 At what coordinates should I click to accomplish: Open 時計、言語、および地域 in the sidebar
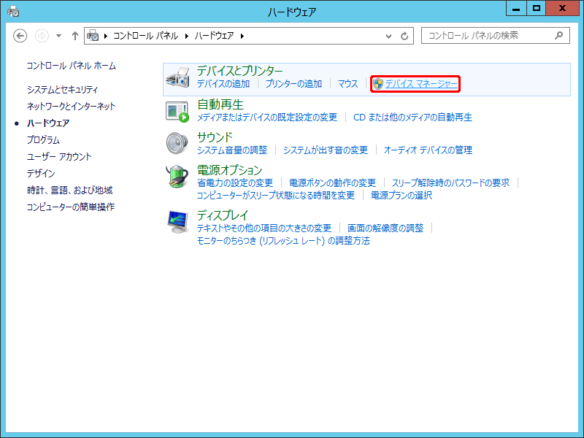pos(69,190)
